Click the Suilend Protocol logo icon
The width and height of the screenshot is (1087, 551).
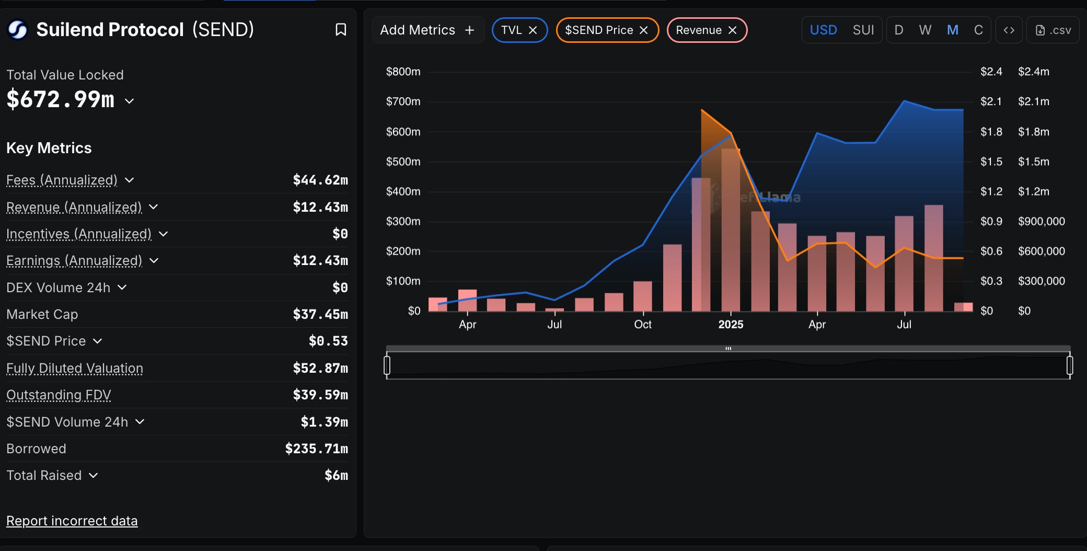pos(18,30)
